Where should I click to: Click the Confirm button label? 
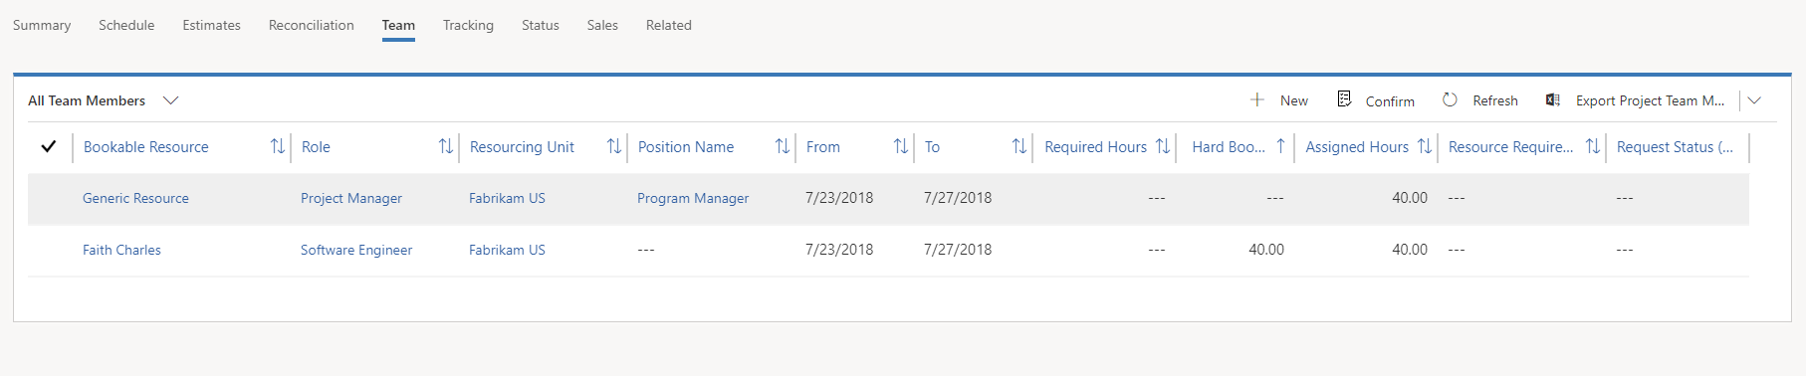[1390, 101]
